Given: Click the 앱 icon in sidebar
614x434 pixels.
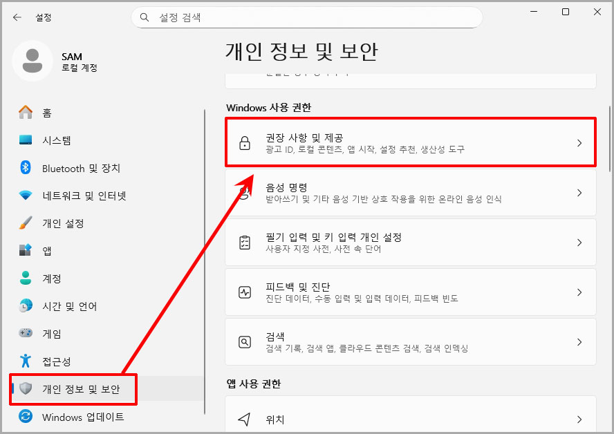Looking at the screenshot, I should 25,250.
